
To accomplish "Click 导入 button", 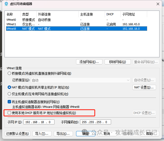I will pyautogui.click(x=42, y=134).
